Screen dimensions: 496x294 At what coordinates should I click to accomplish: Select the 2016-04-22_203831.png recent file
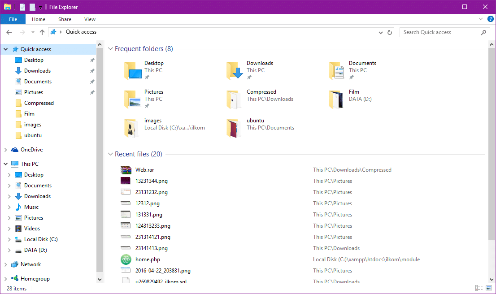(x=163, y=271)
